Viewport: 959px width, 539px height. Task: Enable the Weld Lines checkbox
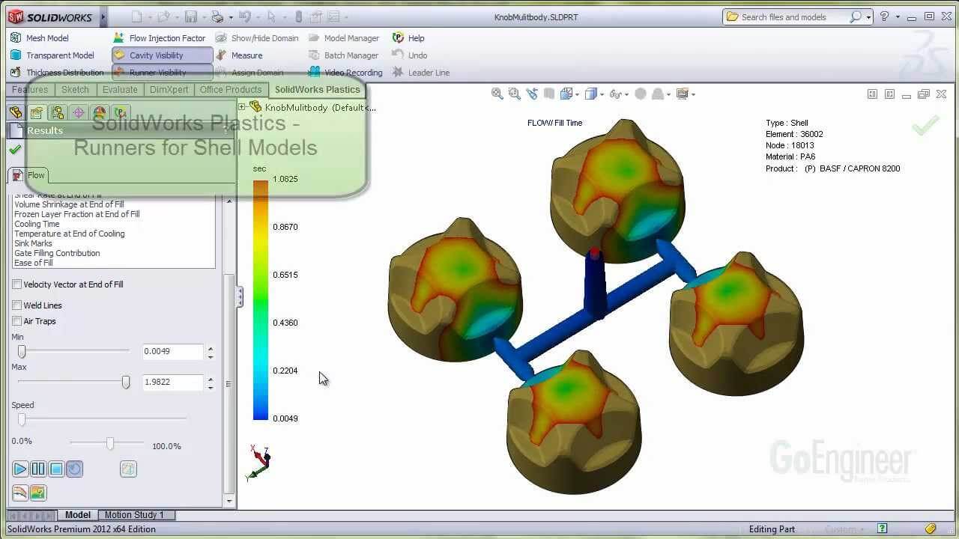[x=16, y=305]
